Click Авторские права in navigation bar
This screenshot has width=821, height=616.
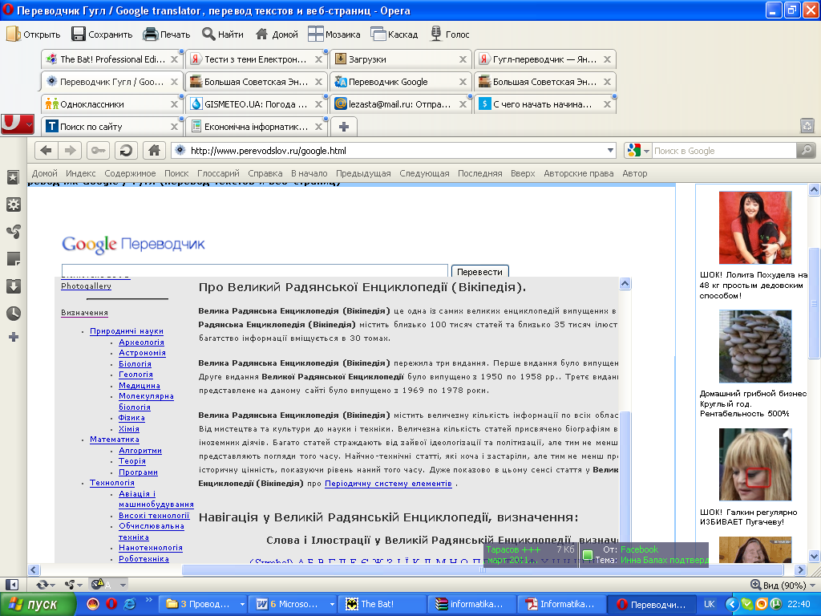point(579,173)
